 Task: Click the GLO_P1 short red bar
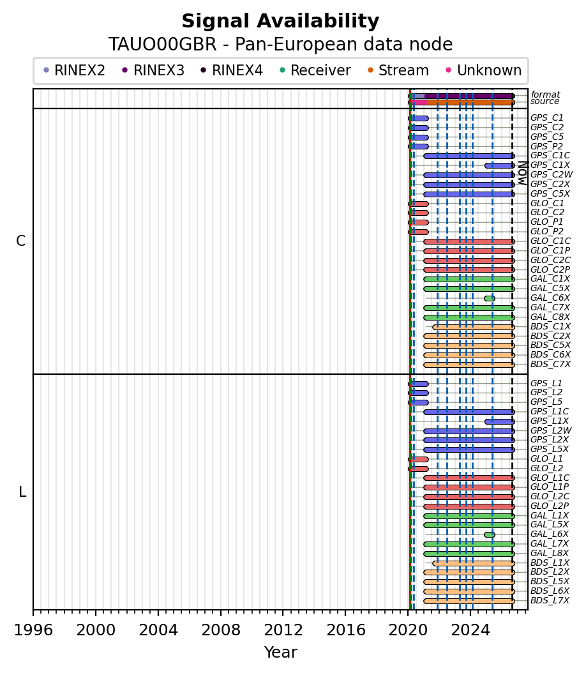pos(418,223)
